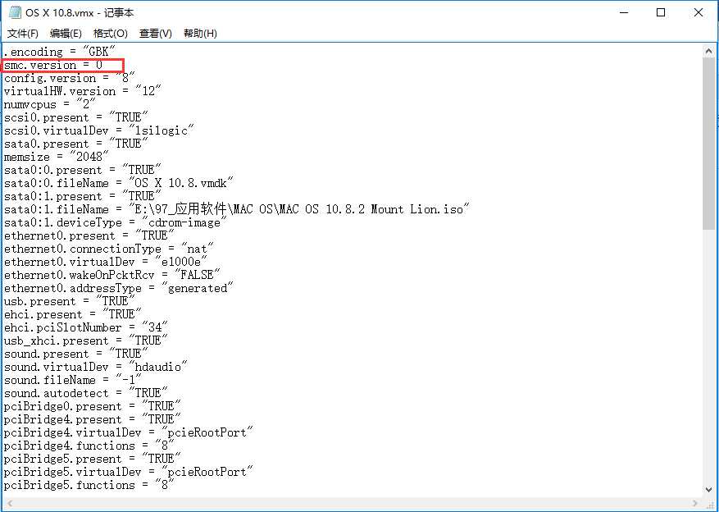
Task: Click the sata0:0.fileName vmdk line
Action: [x=119, y=183]
